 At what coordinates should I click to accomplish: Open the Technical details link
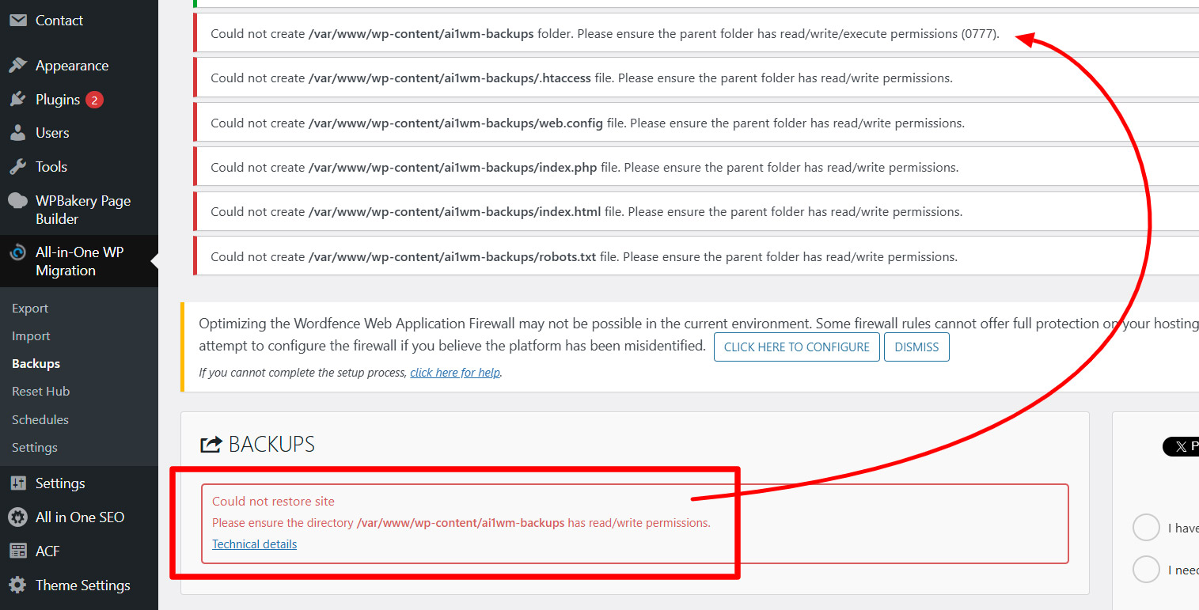(x=255, y=544)
